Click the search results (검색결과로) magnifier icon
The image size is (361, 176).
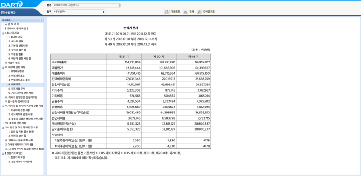(x=199, y=11)
